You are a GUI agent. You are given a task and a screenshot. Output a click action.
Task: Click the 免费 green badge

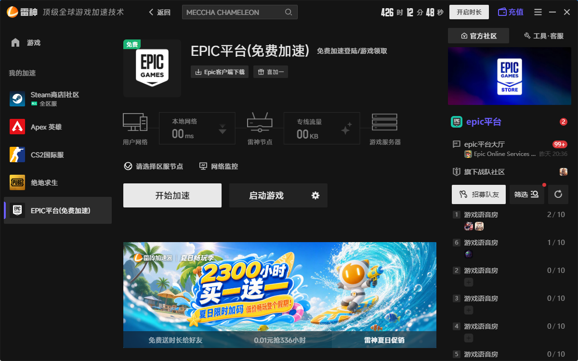(132, 44)
